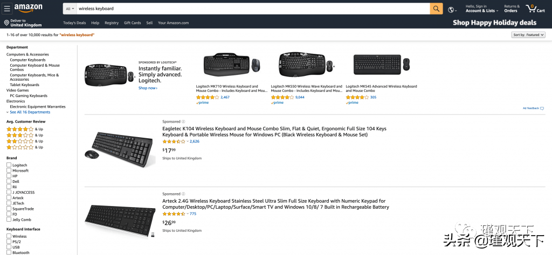The image size is (552, 255).
Task: Open the hamburger menu icon
Action: [x=7, y=9]
